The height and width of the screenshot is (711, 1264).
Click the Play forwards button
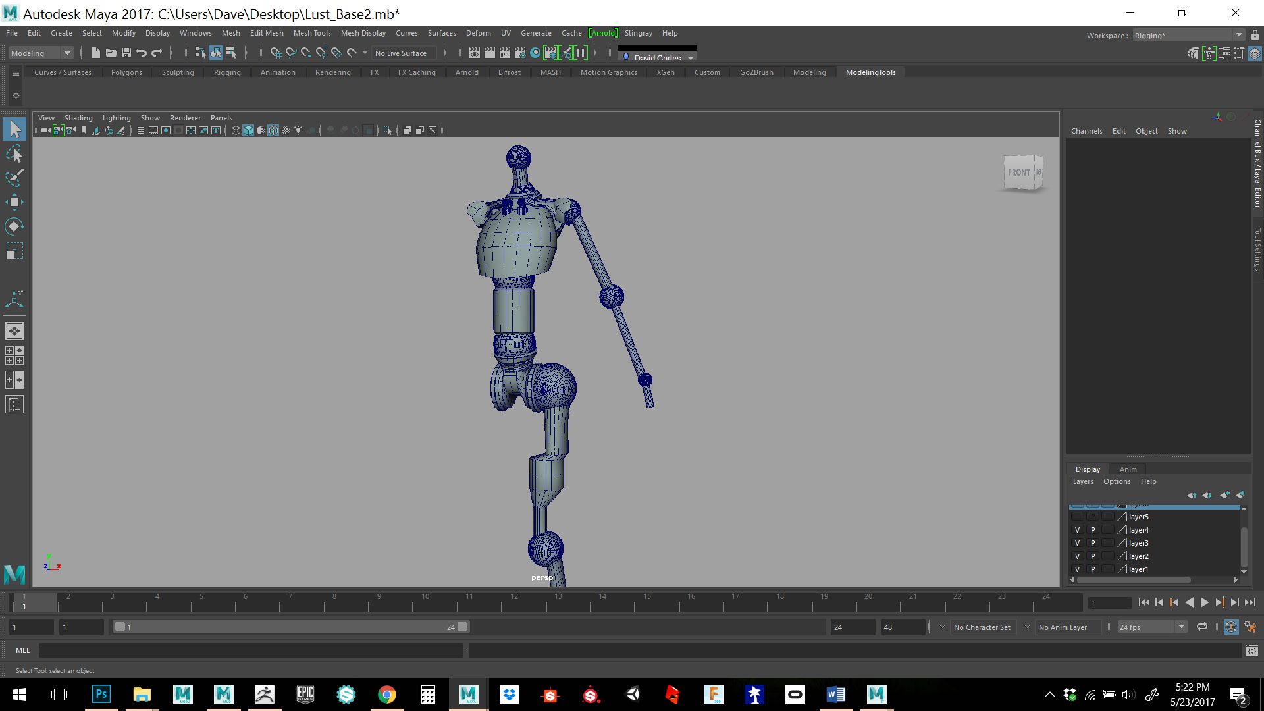coord(1204,602)
